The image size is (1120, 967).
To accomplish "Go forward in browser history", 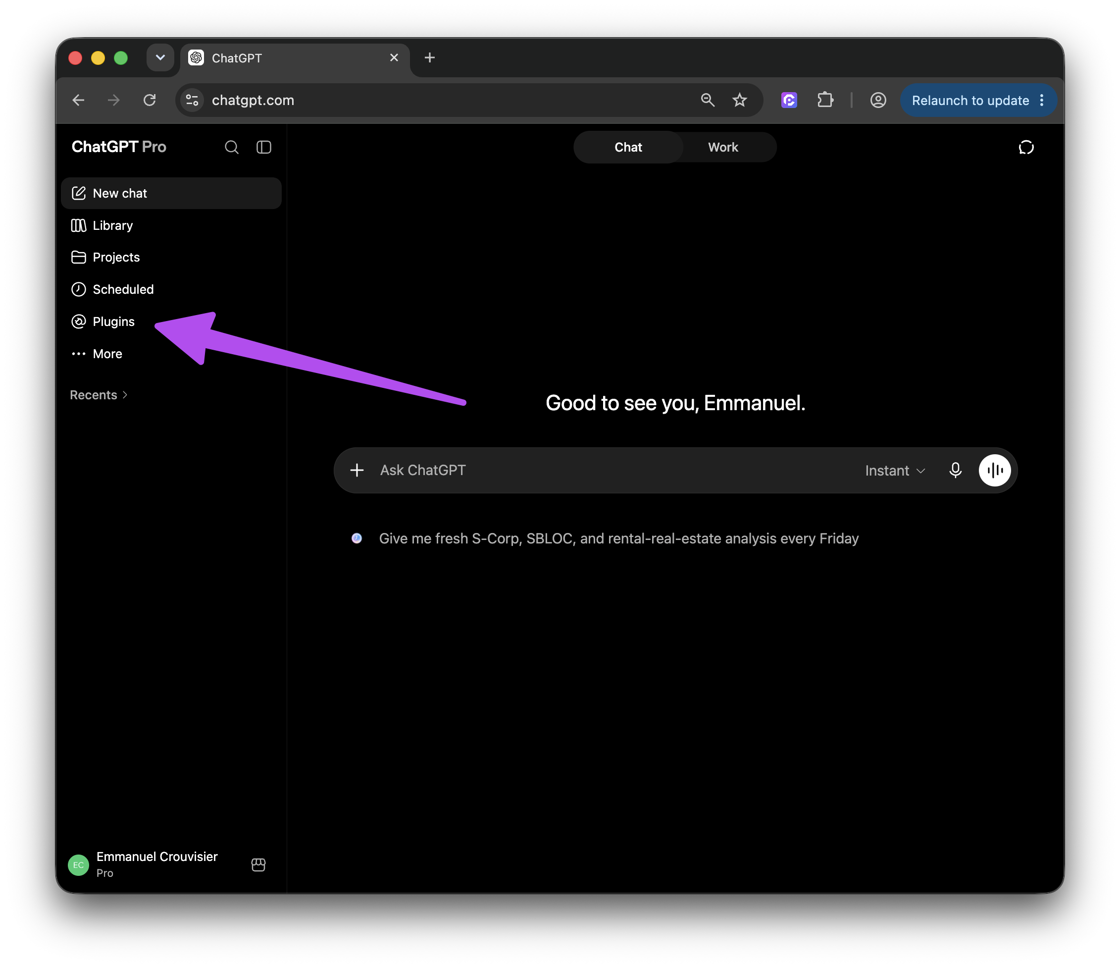I will point(113,100).
